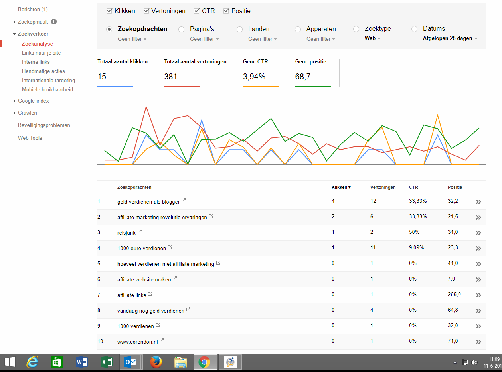The width and height of the screenshot is (502, 372).
Task: Uncheck the Klikken checkbox
Action: point(109,11)
